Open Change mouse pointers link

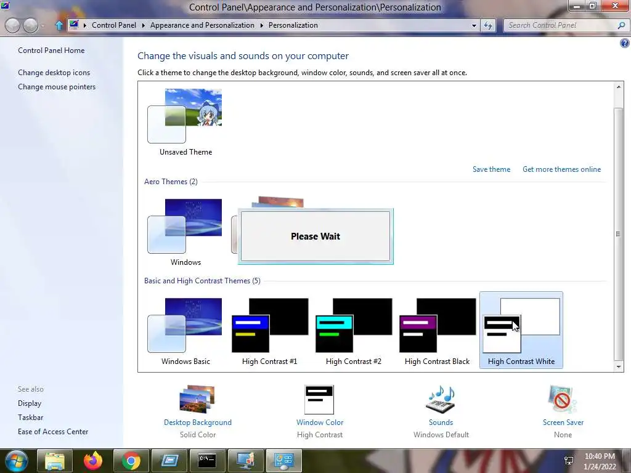click(x=57, y=86)
